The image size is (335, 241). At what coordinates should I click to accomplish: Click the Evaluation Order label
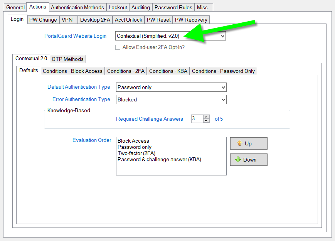[x=92, y=140]
